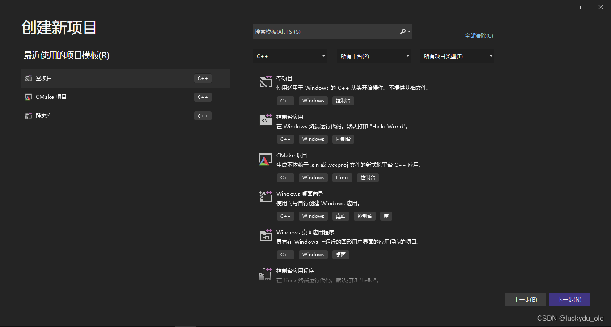Click the CMake 项目 icon in recent templates

point(29,97)
